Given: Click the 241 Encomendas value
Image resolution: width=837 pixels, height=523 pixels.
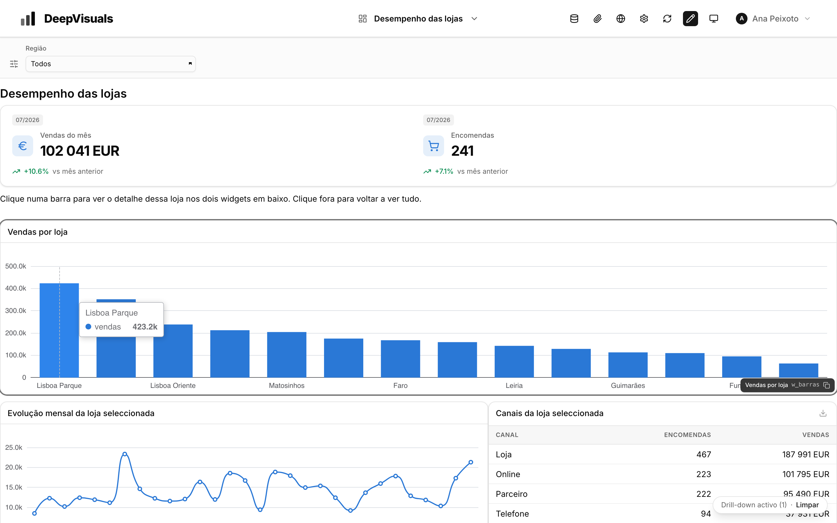Looking at the screenshot, I should pos(462,151).
